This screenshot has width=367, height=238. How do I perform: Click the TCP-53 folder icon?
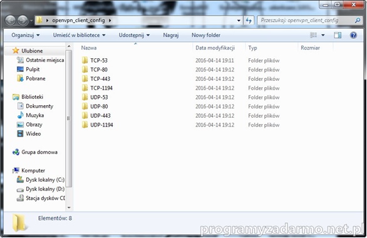[x=85, y=60]
